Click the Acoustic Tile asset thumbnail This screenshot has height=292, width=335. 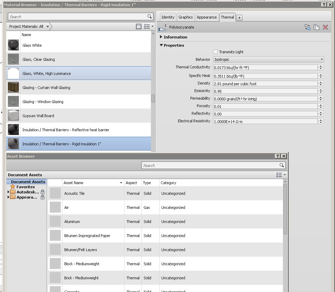(55, 193)
